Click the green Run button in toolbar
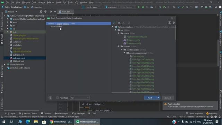This screenshot has height=125, width=222. click(x=139, y=7)
